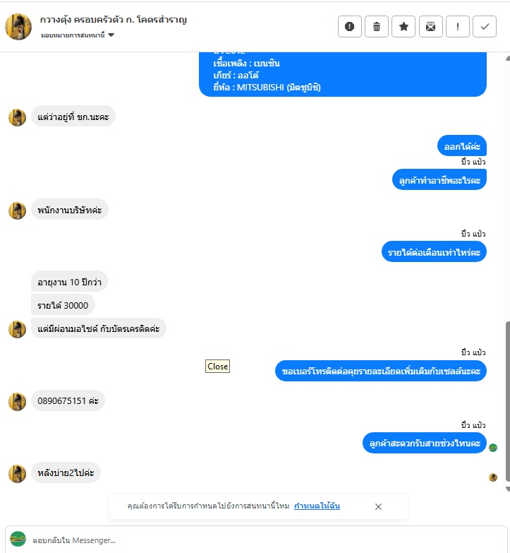Click the page avatar beside reply box
This screenshot has height=553, width=510.
18,539
